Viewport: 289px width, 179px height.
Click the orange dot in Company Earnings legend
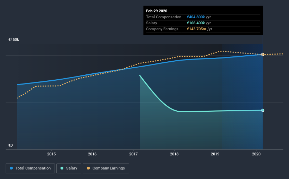point(88,168)
